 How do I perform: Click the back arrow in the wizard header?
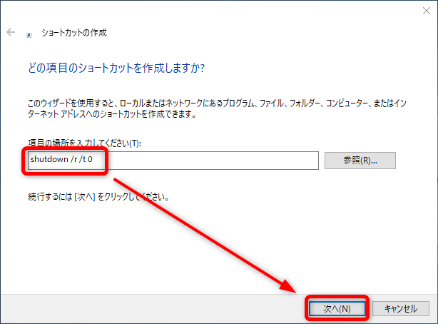[11, 32]
